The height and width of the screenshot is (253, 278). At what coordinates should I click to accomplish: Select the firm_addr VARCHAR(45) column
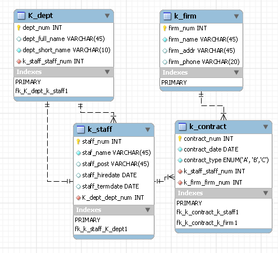[x=201, y=50]
